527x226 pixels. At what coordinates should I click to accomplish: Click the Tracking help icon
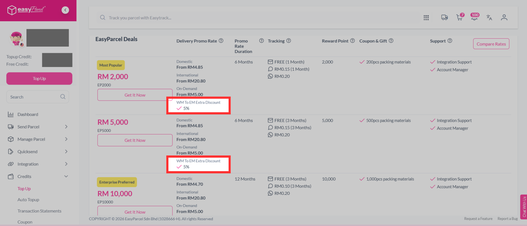(x=288, y=41)
